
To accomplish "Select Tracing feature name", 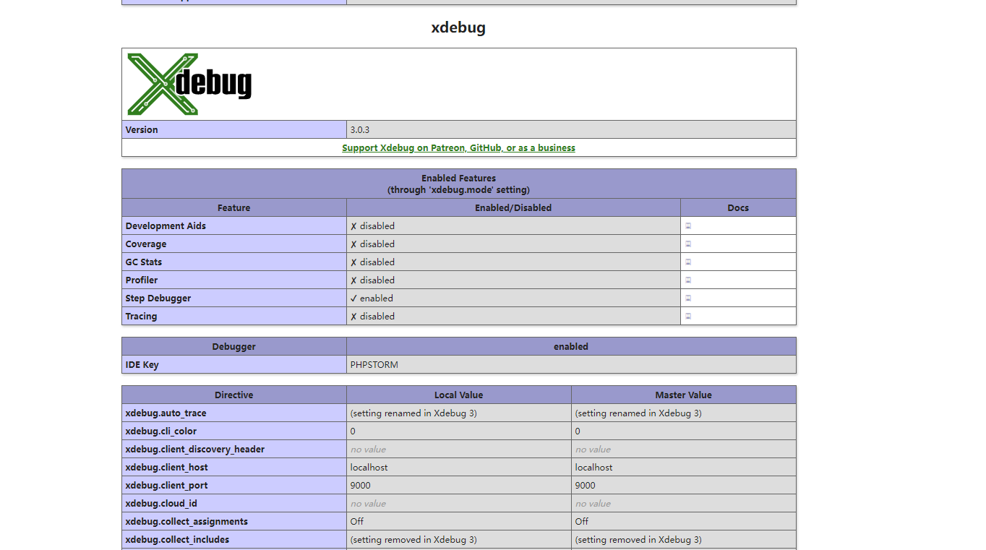I will [x=141, y=317].
